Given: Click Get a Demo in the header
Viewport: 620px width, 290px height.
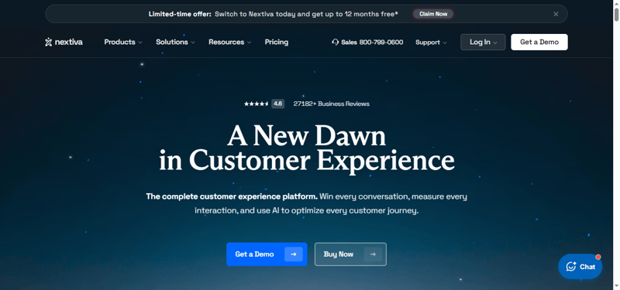Looking at the screenshot, I should (x=539, y=42).
